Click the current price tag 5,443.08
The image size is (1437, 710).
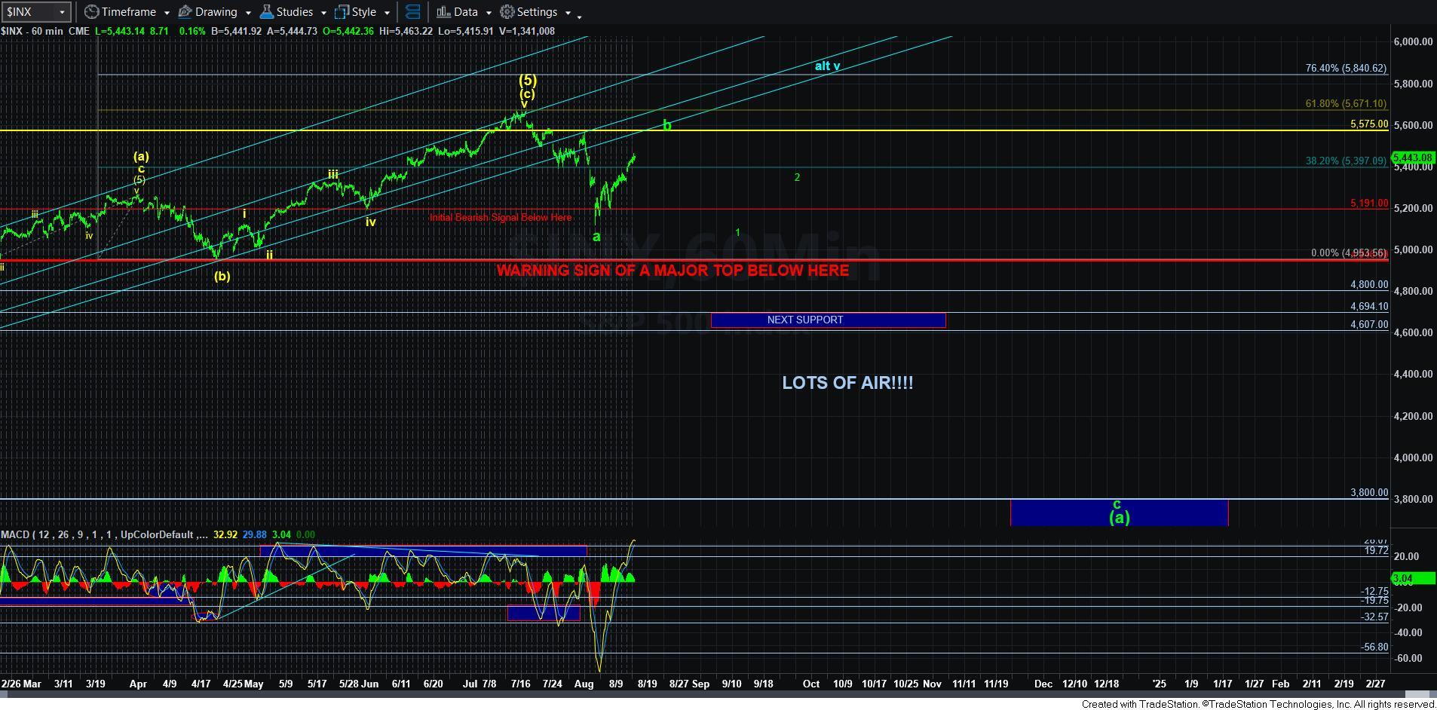click(1412, 158)
